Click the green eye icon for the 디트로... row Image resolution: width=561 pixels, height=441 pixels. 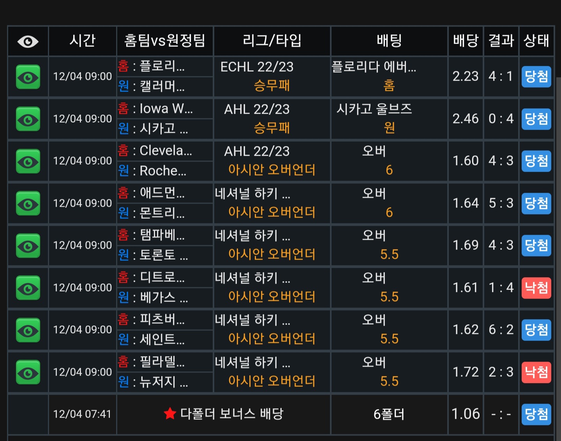point(28,288)
